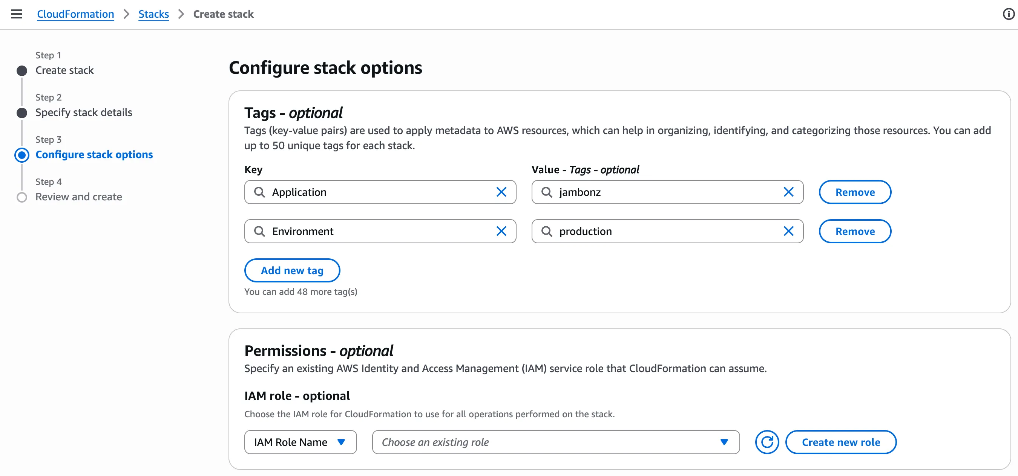This screenshot has height=476, width=1018.
Task: Open the hamburger navigation menu
Action: tap(17, 14)
